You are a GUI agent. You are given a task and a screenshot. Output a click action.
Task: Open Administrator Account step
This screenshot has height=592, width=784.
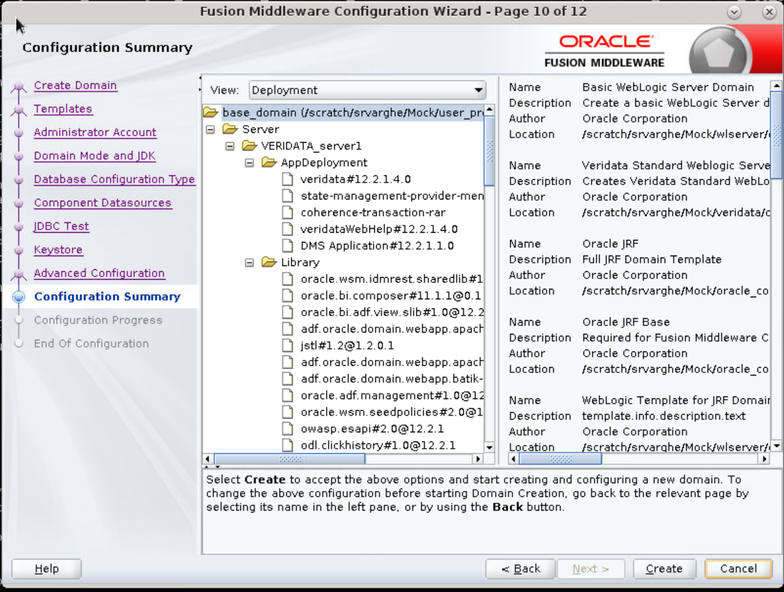click(95, 132)
